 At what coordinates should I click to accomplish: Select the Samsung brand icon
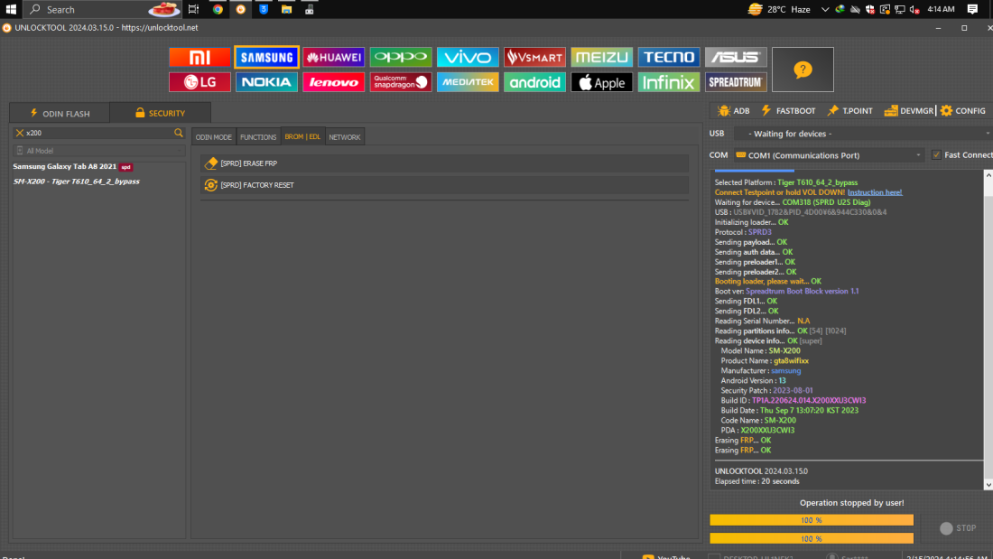pos(266,57)
